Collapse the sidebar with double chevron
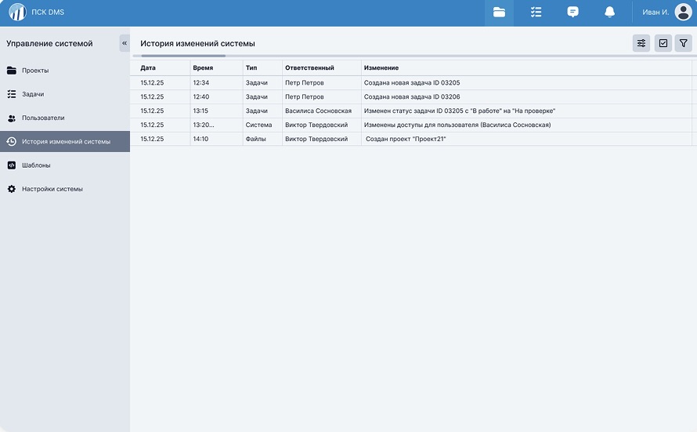The width and height of the screenshot is (697, 432). 124,43
